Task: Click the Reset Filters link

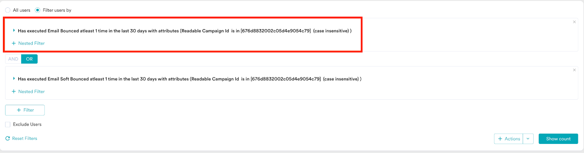Action: pyautogui.click(x=24, y=138)
